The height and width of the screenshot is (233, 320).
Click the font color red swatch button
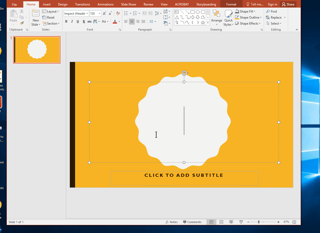115,21
